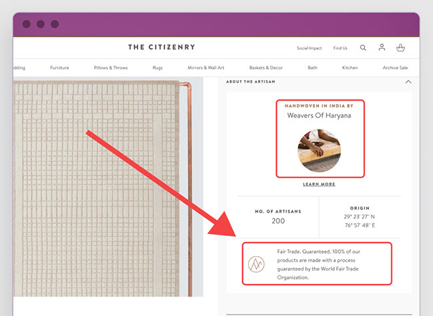Click the Weavers of Haryana circular photo
The image size is (433, 316).
coord(319,151)
